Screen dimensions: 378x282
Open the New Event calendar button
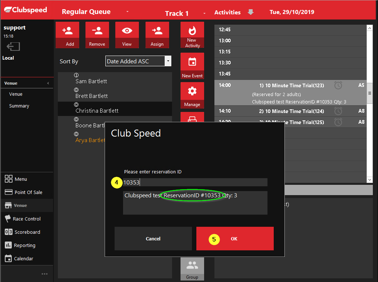click(x=192, y=66)
